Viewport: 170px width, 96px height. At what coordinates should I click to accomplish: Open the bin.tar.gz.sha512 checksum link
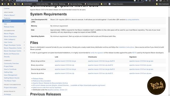pyautogui.click(x=101, y=61)
